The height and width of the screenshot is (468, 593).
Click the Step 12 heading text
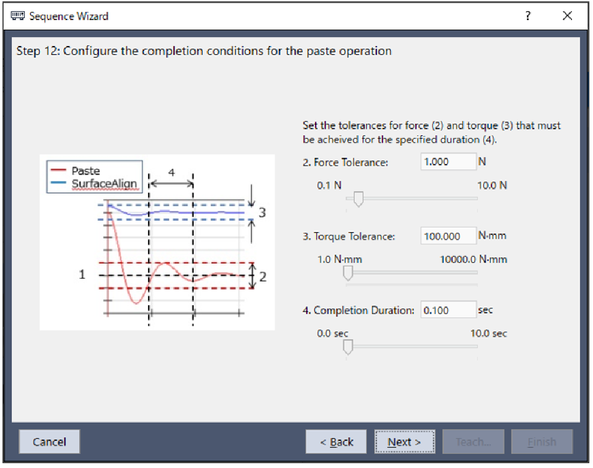[204, 51]
